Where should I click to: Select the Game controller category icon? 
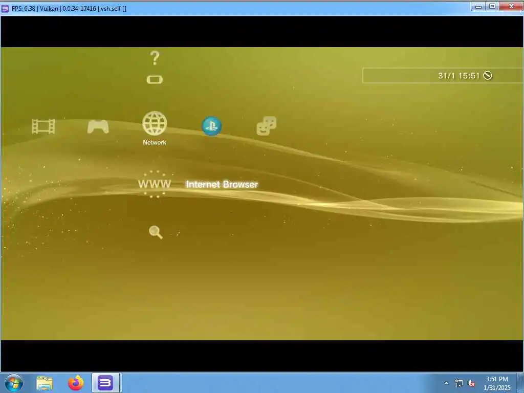tap(98, 127)
